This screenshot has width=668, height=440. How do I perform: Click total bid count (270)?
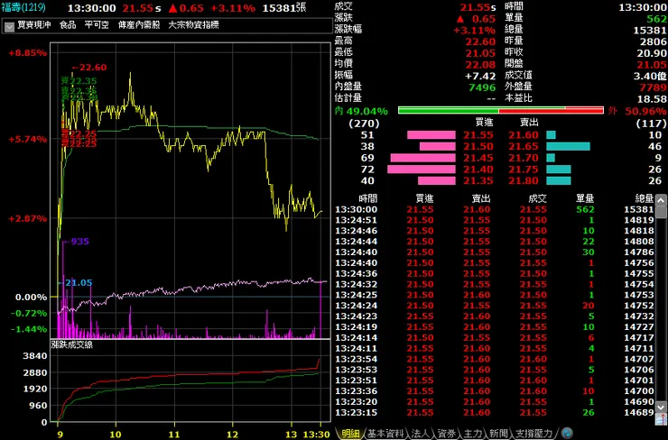coord(364,124)
